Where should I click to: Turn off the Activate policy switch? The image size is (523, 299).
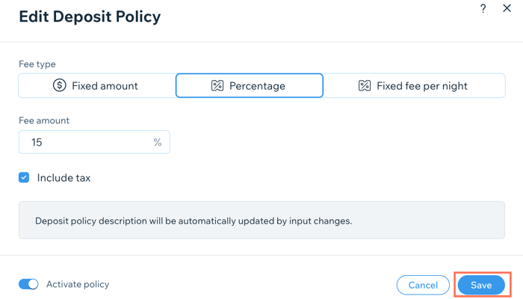tap(28, 284)
